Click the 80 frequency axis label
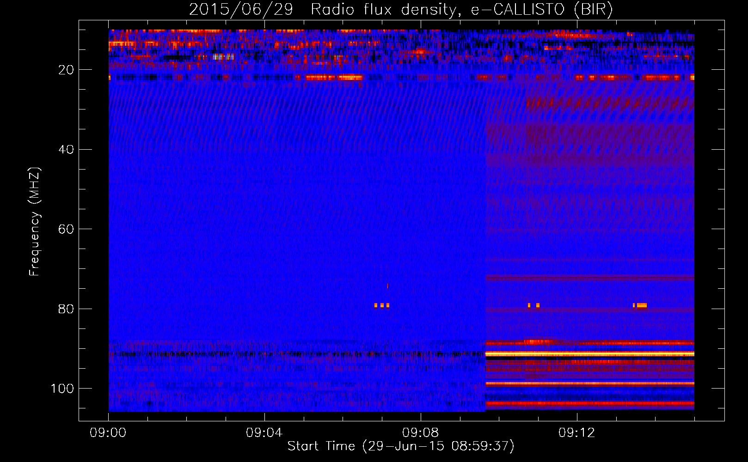This screenshot has width=748, height=462. point(66,309)
